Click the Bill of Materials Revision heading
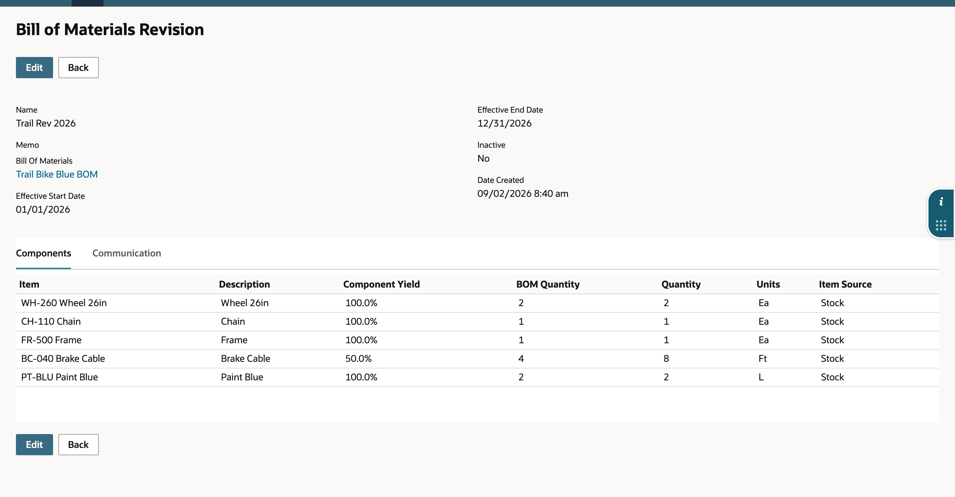The height and width of the screenshot is (497, 955). [x=110, y=29]
